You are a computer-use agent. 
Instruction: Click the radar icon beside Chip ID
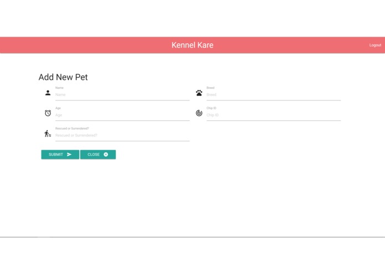[199, 113]
